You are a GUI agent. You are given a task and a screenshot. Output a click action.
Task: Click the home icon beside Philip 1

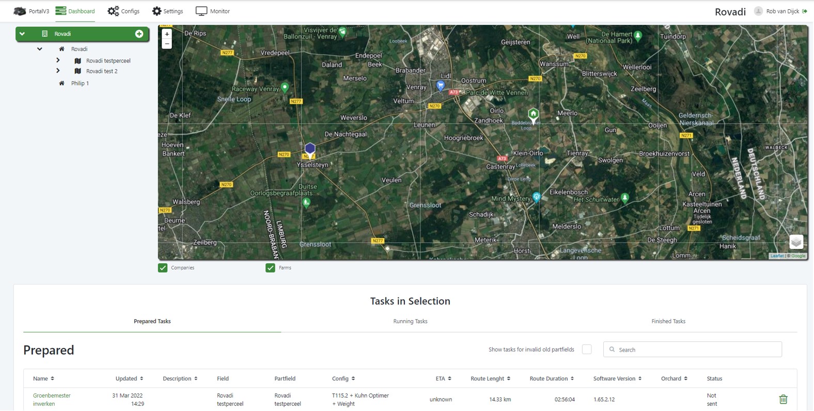(62, 83)
